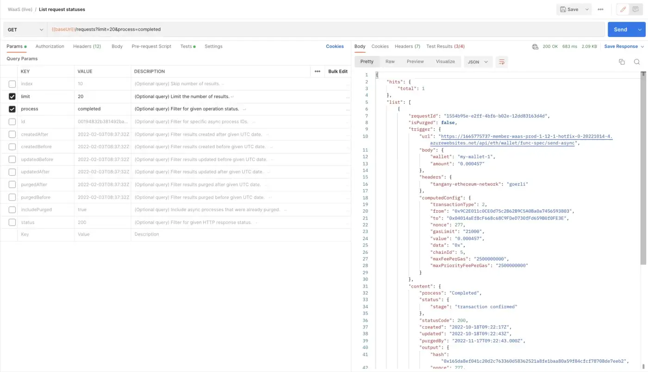Click the status value cell "200"
The height and width of the screenshot is (372, 648).
102,222
